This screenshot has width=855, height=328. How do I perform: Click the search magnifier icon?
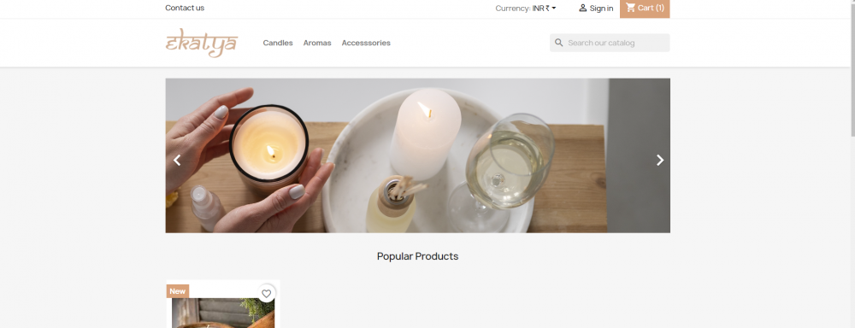coord(559,43)
